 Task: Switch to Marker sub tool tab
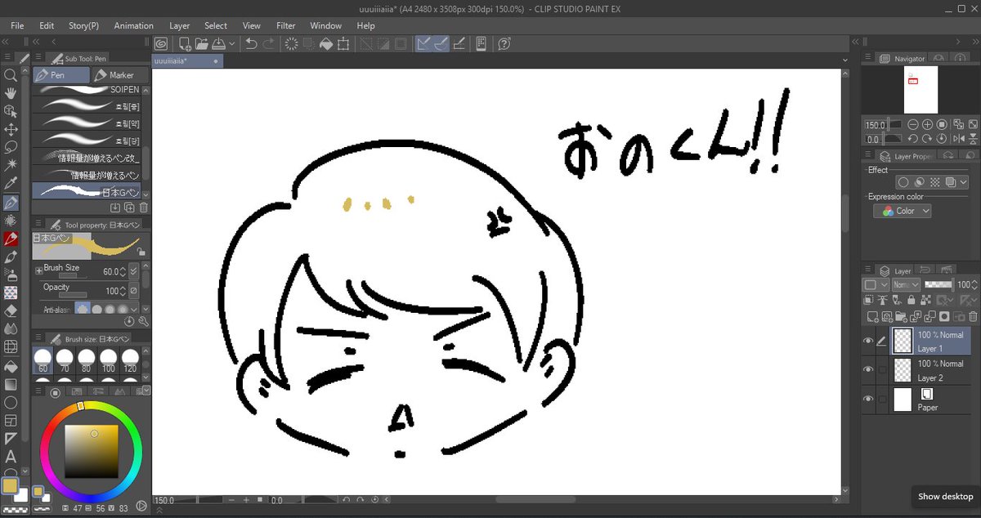[121, 74]
